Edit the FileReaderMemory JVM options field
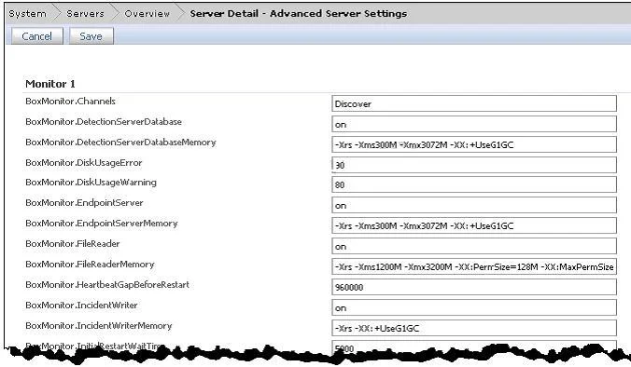The height and width of the screenshot is (367, 631). pyautogui.click(x=474, y=266)
